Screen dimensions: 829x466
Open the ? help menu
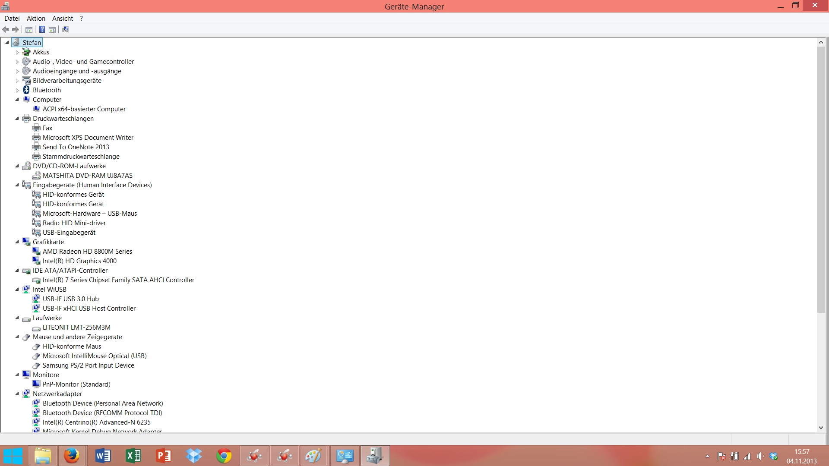click(81, 19)
